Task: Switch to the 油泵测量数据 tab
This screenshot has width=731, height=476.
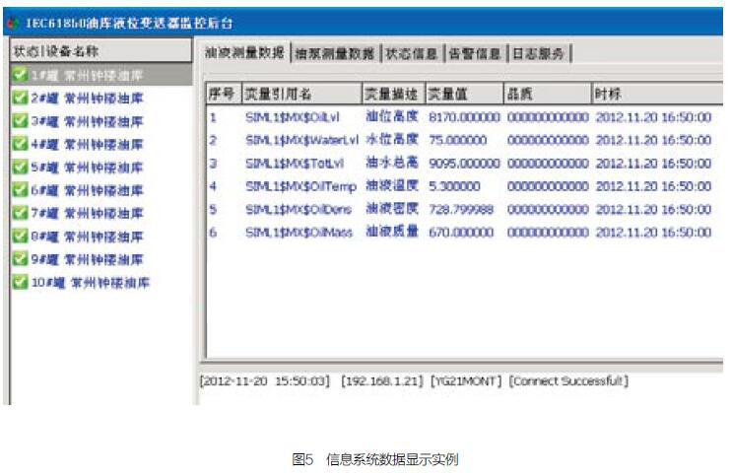Action: (335, 54)
